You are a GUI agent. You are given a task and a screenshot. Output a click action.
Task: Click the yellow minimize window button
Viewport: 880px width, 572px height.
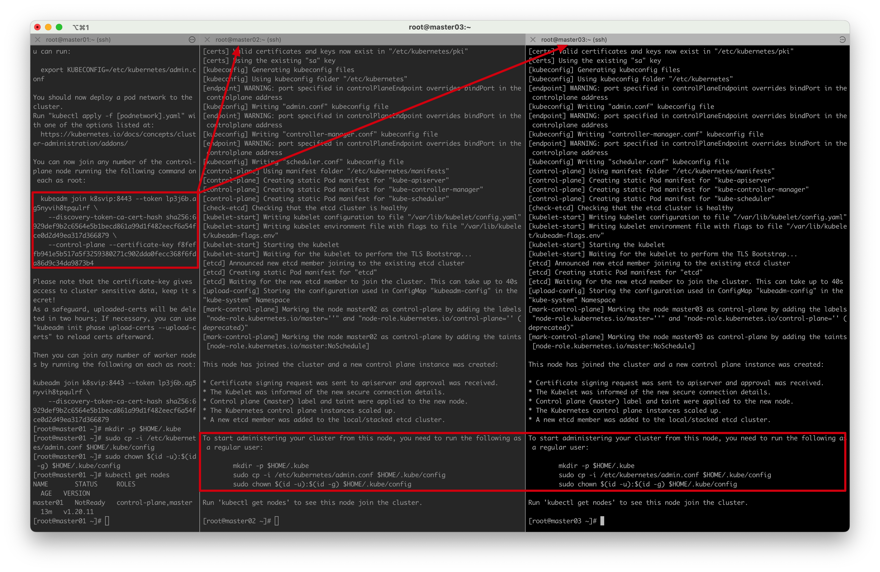click(x=48, y=27)
